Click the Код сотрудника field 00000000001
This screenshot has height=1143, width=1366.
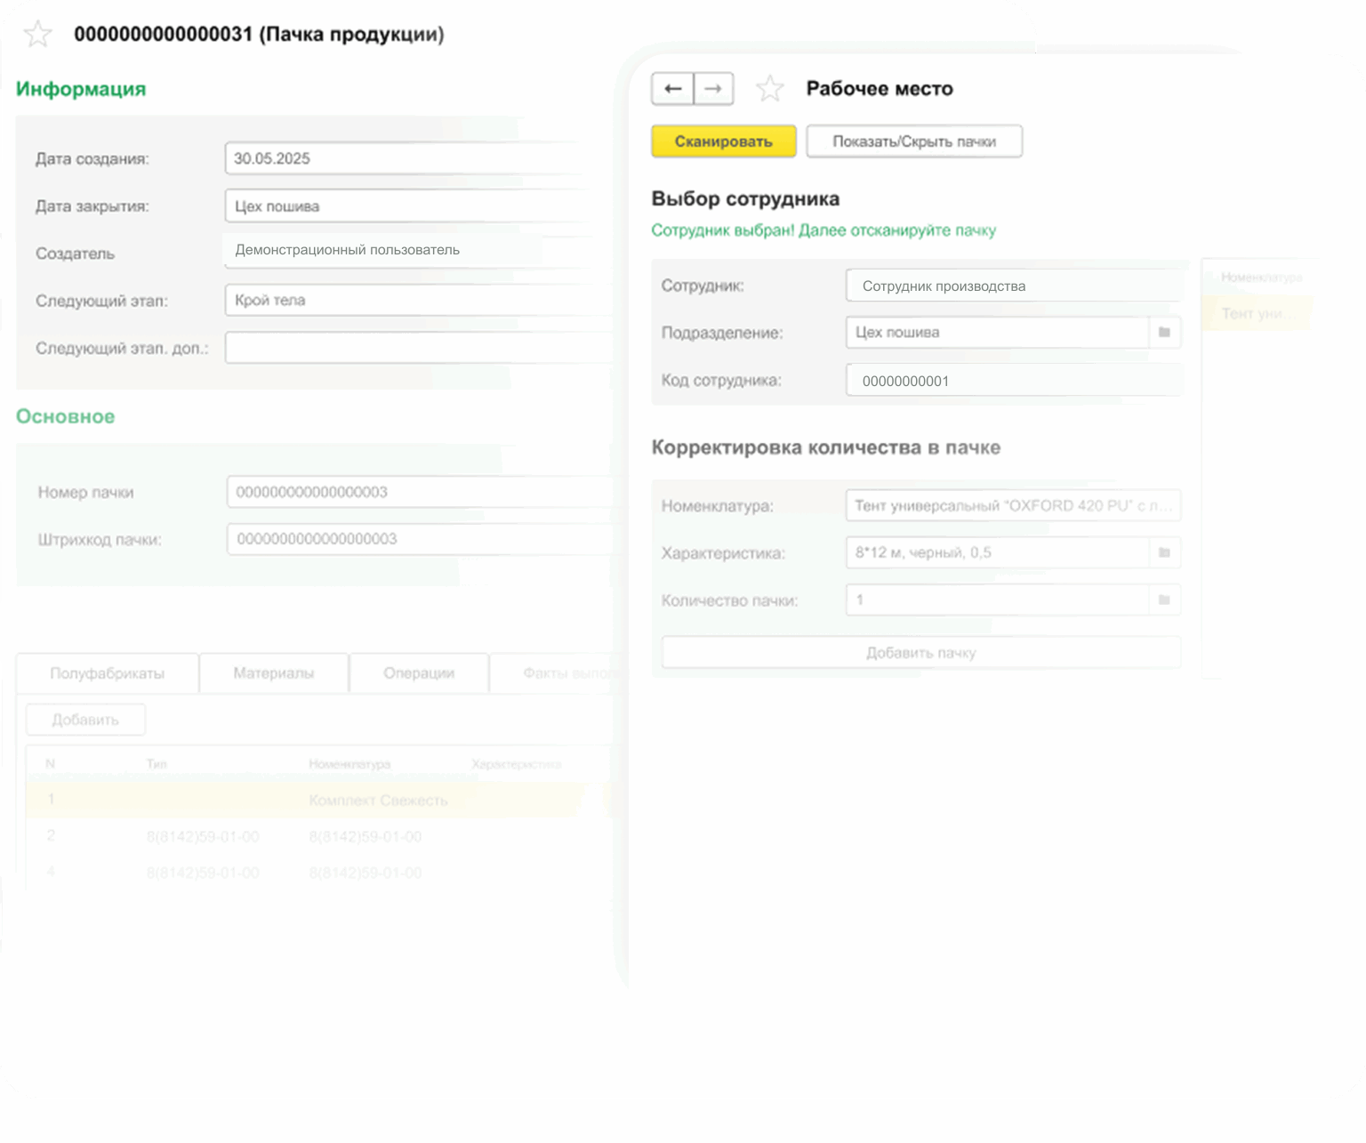click(x=1013, y=381)
